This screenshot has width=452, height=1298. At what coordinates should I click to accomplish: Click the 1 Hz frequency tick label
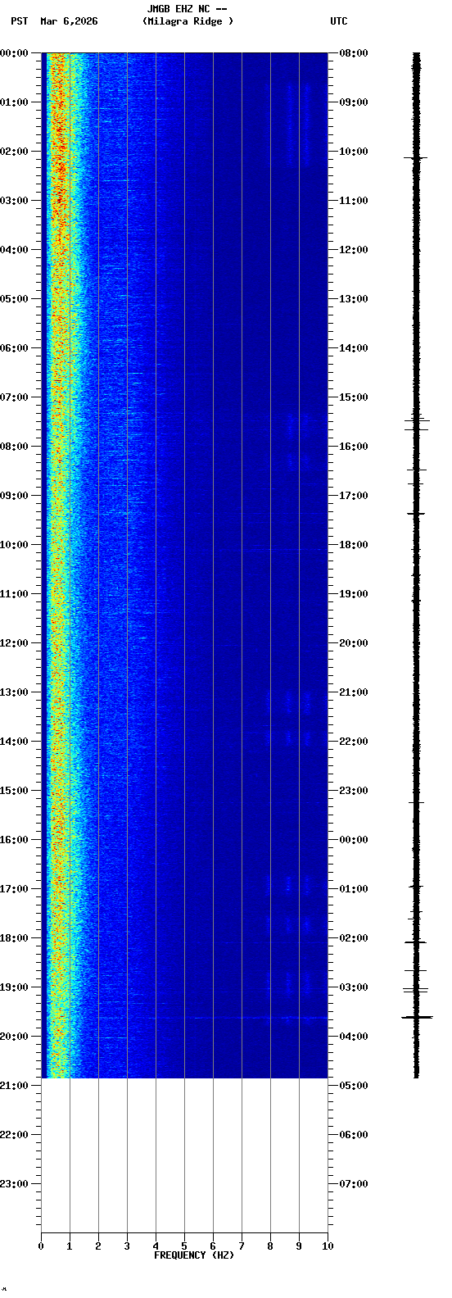pyautogui.click(x=70, y=1246)
